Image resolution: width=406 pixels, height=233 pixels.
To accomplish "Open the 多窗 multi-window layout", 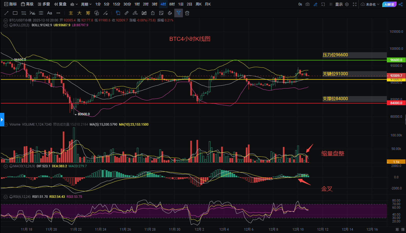I will click(x=44, y=4).
